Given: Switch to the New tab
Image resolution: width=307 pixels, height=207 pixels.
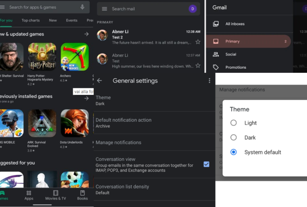Looking at the screenshot, I should tap(53, 20).
